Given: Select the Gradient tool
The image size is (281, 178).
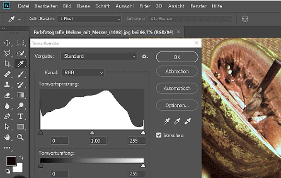Looking at the screenshot, I should click(x=20, y=95).
